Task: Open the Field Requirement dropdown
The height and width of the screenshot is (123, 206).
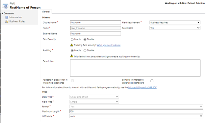Action: pyautogui.click(x=175, y=22)
